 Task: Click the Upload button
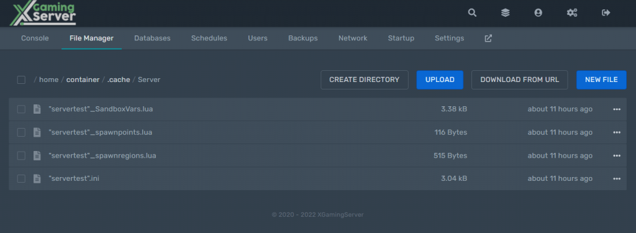tap(440, 80)
